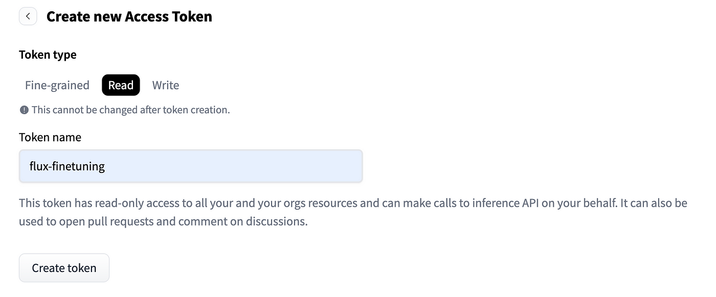
Task: Place cursor after 'flux-finetuning' text
Action: (x=106, y=166)
